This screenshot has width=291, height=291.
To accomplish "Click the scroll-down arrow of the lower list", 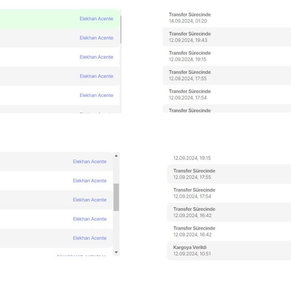I will tap(116, 252).
